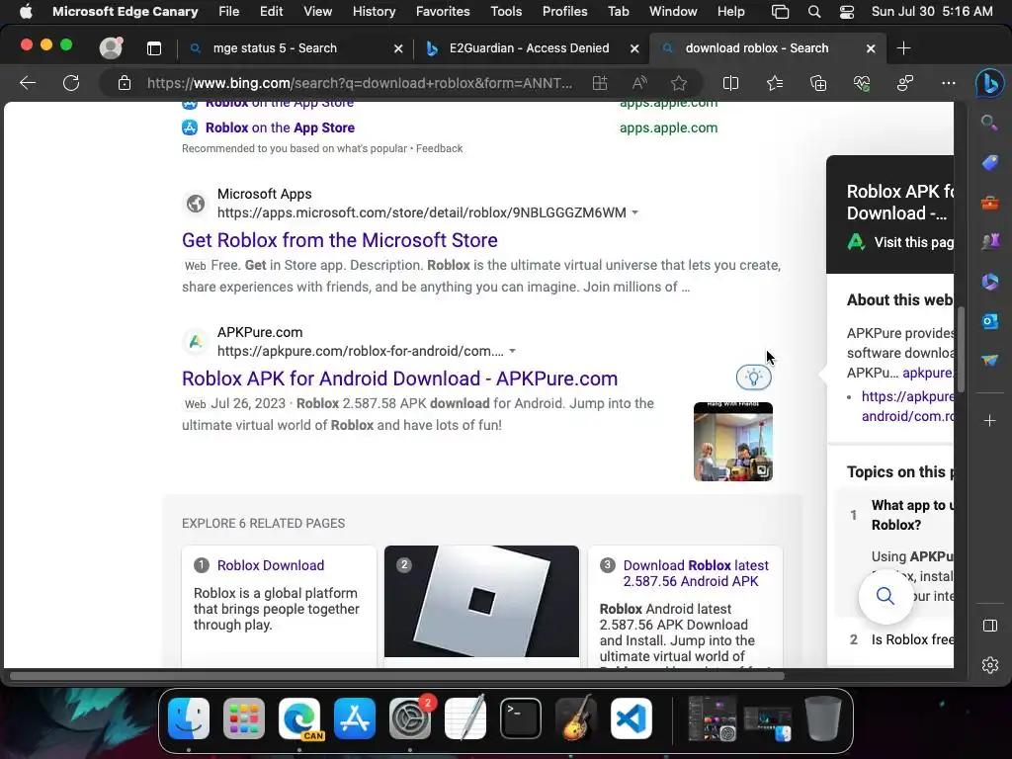Click the floating search magnifier button
The height and width of the screenshot is (759, 1012).
pyautogui.click(x=885, y=596)
